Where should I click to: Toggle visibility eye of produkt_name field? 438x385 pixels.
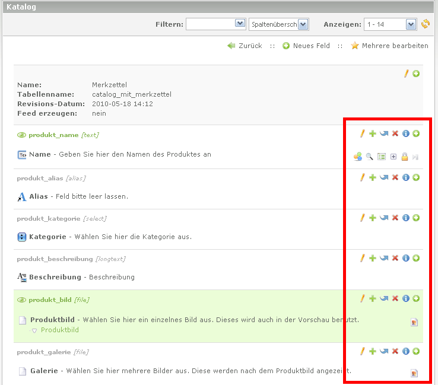click(22, 135)
